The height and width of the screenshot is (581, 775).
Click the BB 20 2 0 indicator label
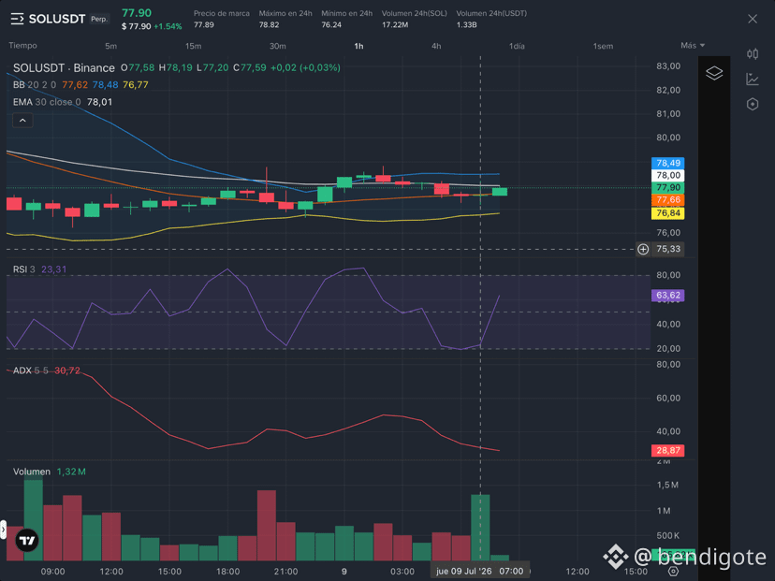pyautogui.click(x=34, y=85)
